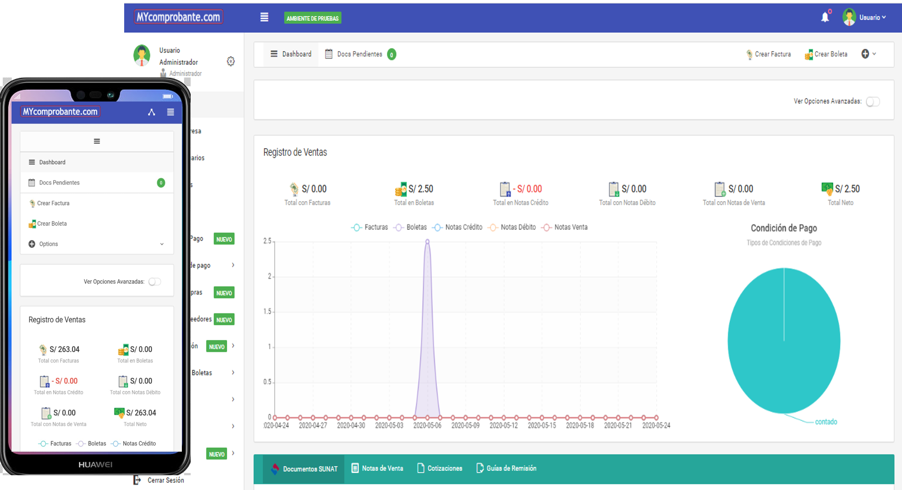
Task: Open the Cotizaciones tab
Action: pos(439,468)
